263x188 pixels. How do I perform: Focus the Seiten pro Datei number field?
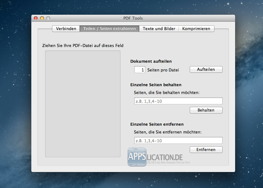140,70
